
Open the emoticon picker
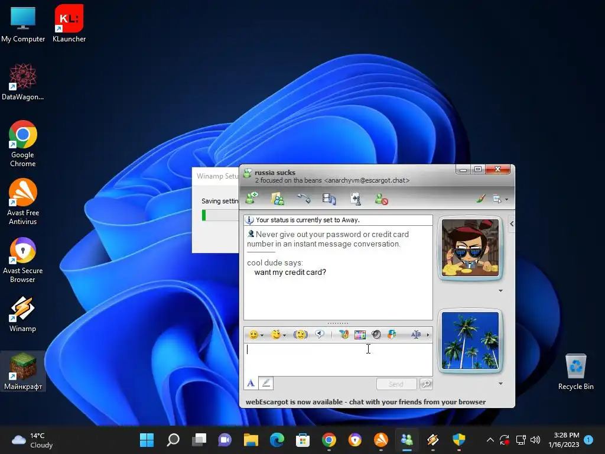(253, 335)
